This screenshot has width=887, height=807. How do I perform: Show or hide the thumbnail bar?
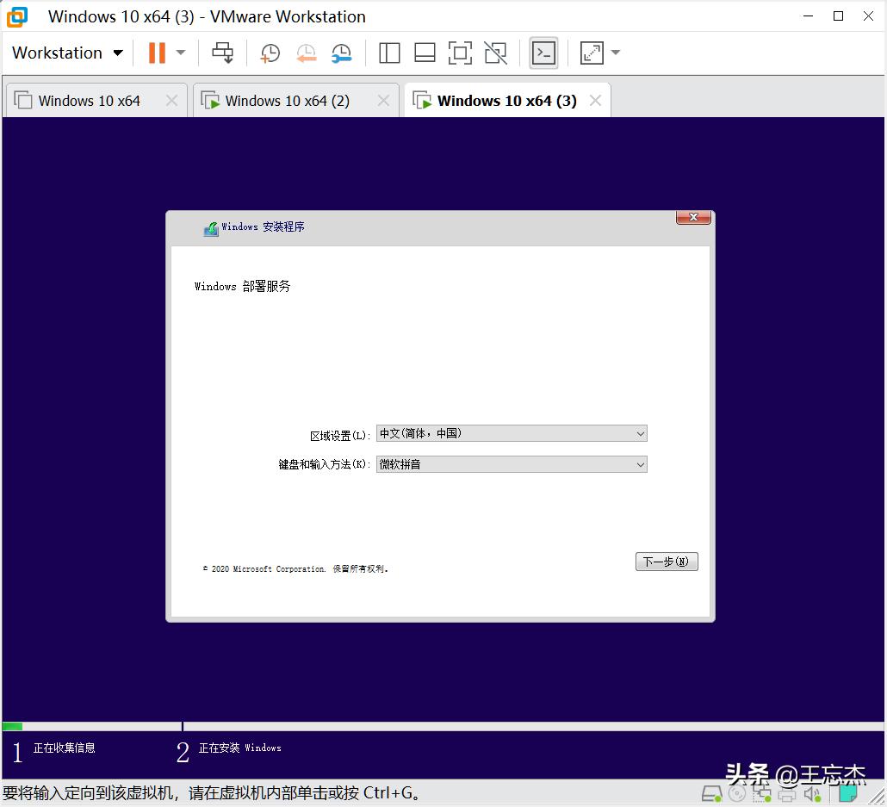[425, 53]
